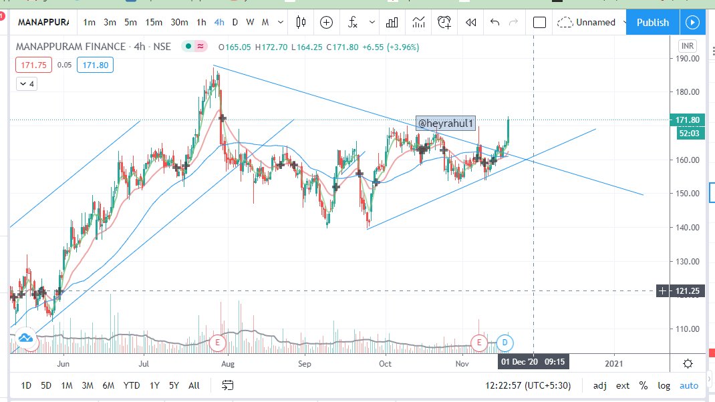
Task: Toggle auto scale
Action: [x=689, y=385]
